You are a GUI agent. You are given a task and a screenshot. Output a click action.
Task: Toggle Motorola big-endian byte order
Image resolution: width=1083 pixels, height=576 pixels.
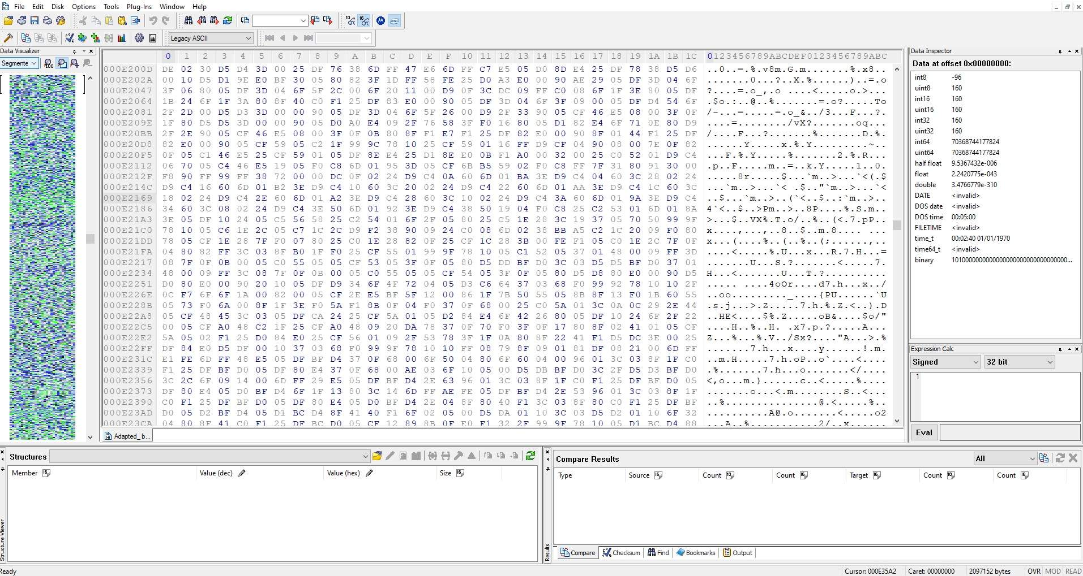tap(381, 21)
